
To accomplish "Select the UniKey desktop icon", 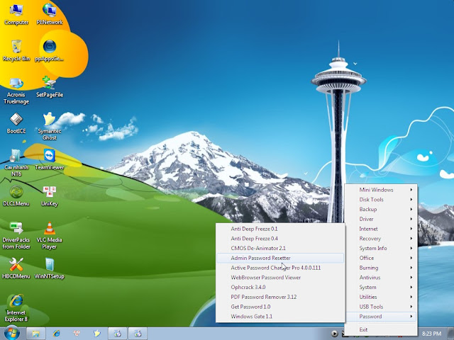I will 50,195.
